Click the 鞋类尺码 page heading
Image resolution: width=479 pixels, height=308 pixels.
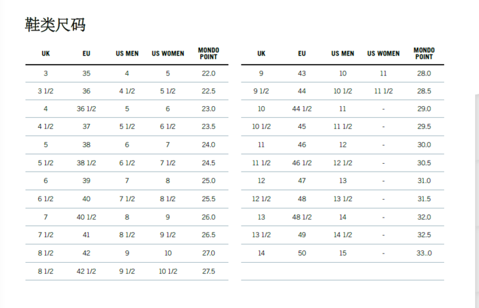click(x=54, y=25)
